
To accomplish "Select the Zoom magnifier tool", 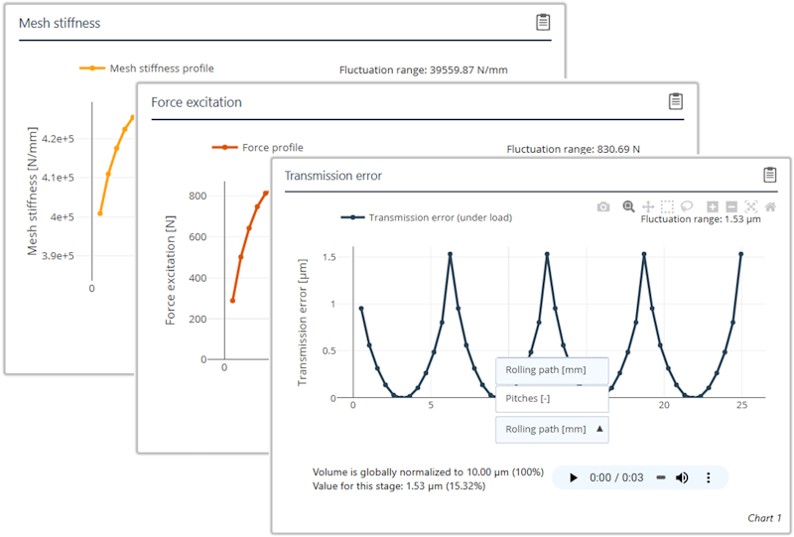I will 628,206.
